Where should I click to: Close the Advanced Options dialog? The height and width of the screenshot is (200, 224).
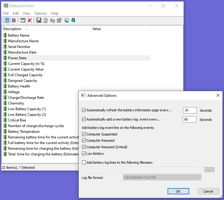[218, 95]
